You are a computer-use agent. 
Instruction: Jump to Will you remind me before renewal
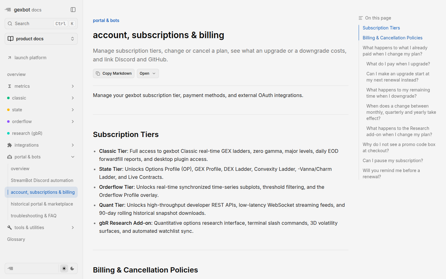coord(391,174)
